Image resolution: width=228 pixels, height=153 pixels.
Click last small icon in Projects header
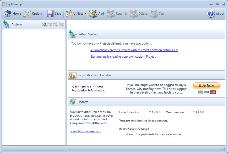tap(62, 25)
